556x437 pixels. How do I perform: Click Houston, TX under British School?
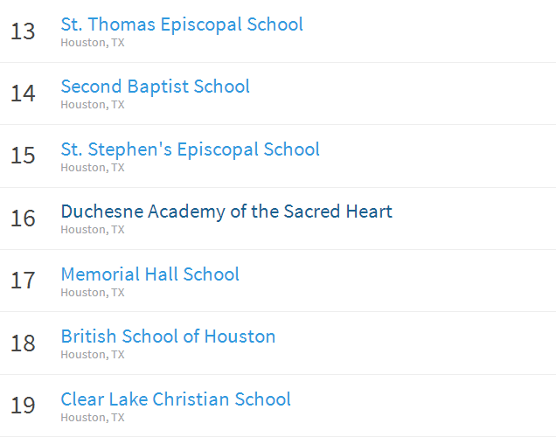coord(92,355)
